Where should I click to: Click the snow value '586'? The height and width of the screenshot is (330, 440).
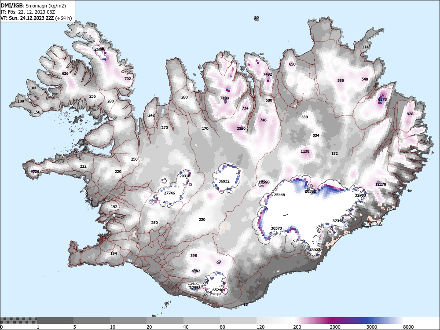coord(341,81)
